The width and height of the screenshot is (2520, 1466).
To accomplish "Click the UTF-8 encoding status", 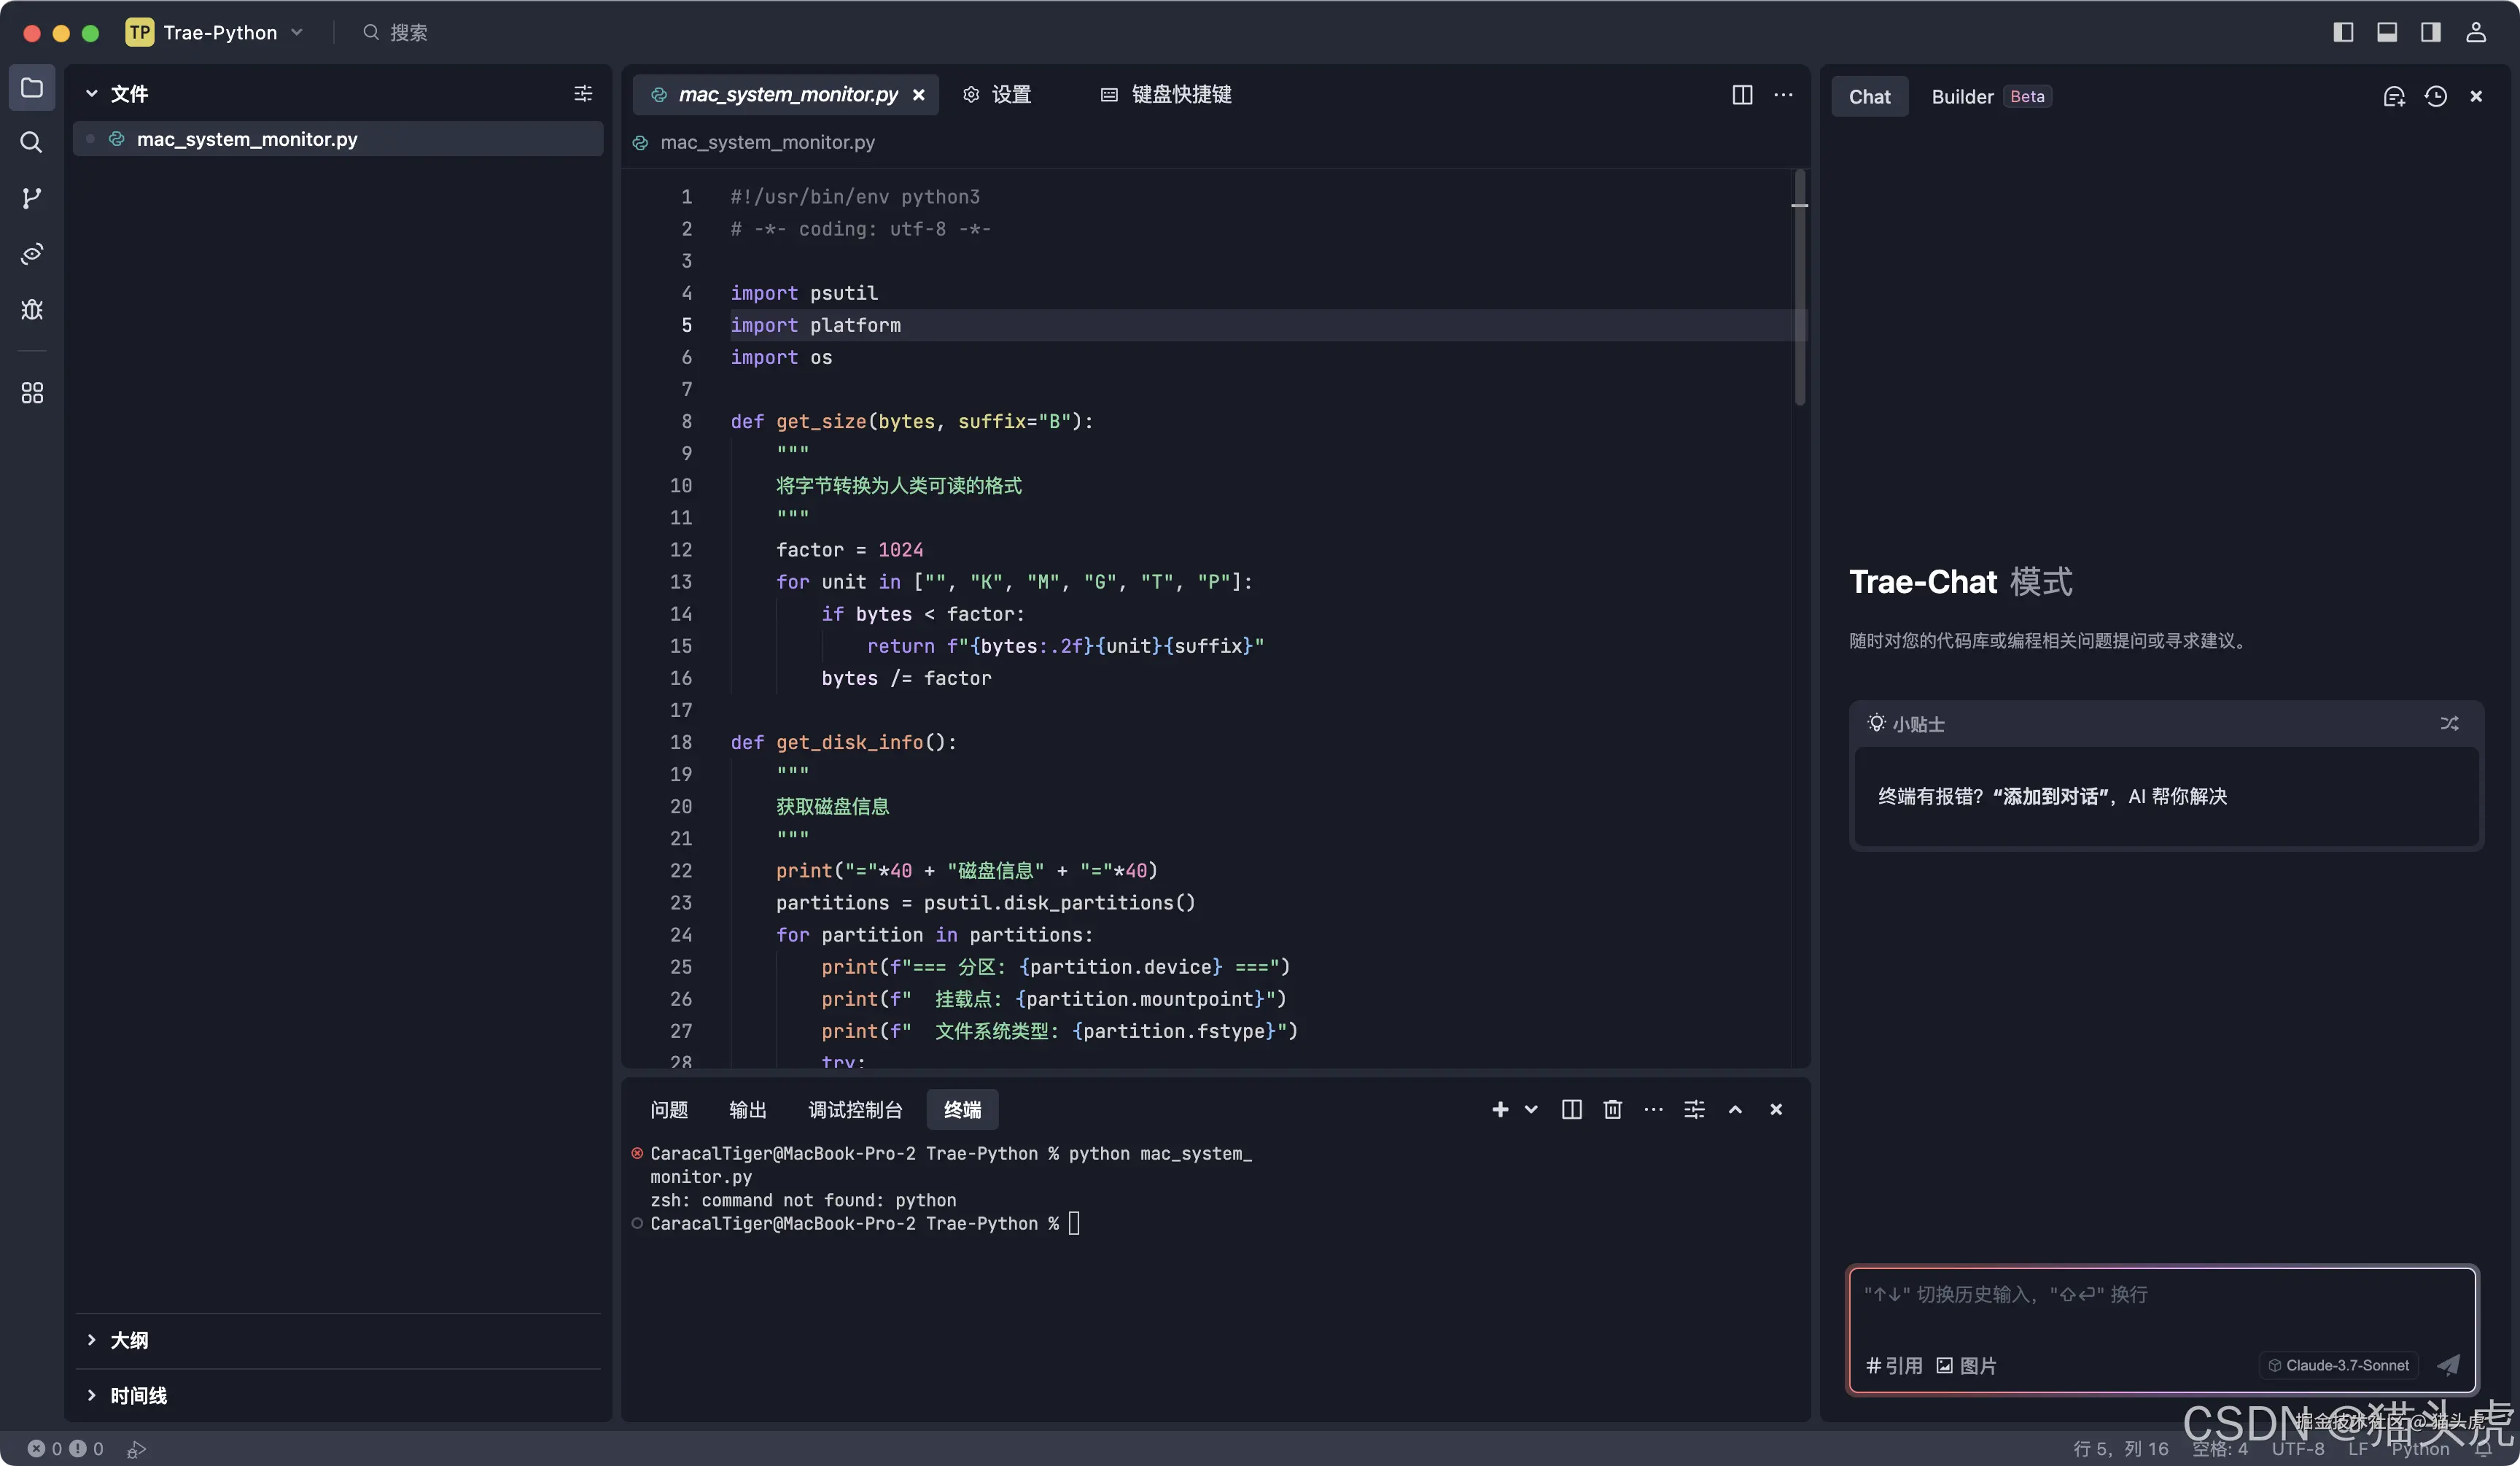I will [x=2298, y=1448].
